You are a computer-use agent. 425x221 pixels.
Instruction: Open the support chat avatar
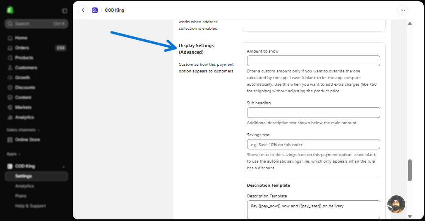tap(396, 204)
